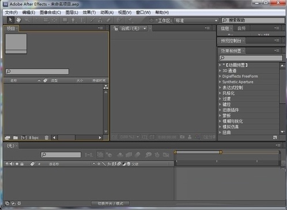The width and height of the screenshot is (287, 210).
Task: Click the 8 bpc color depth button
Action: pos(34,138)
